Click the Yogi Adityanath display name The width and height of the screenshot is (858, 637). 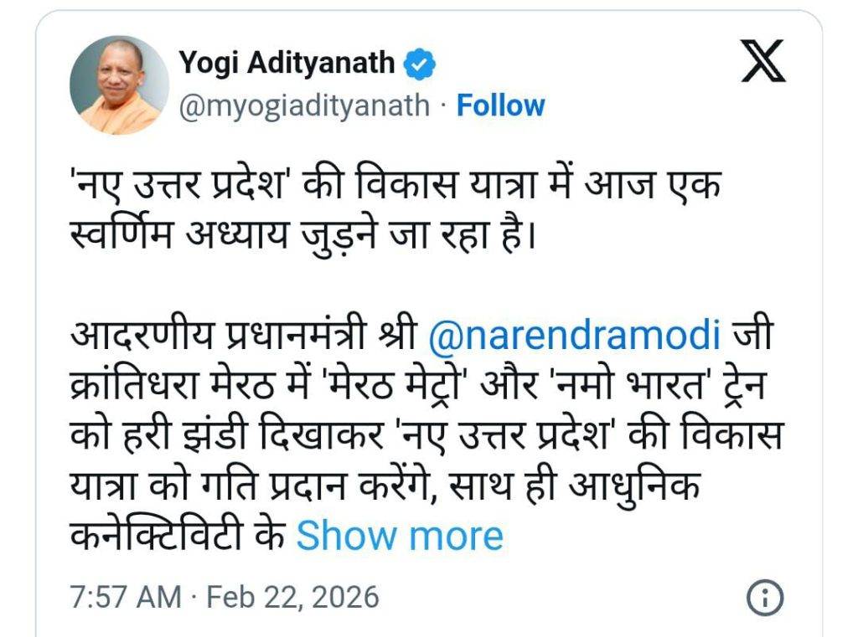click(286, 63)
